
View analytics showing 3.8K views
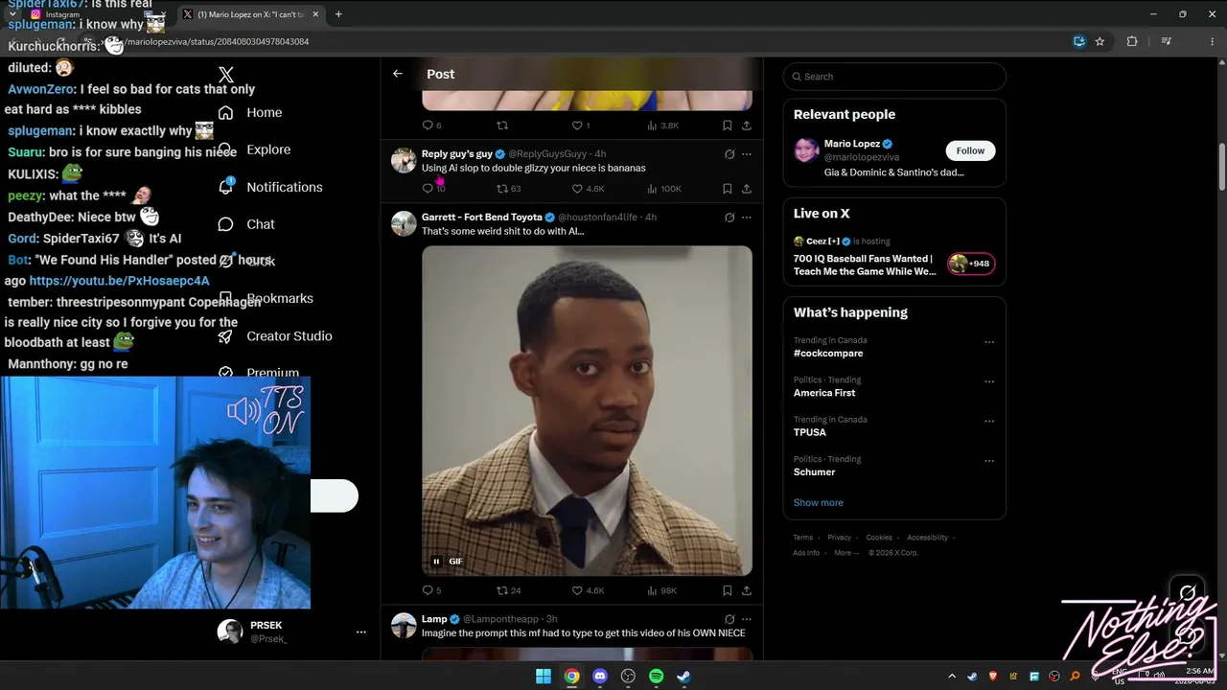[662, 126]
